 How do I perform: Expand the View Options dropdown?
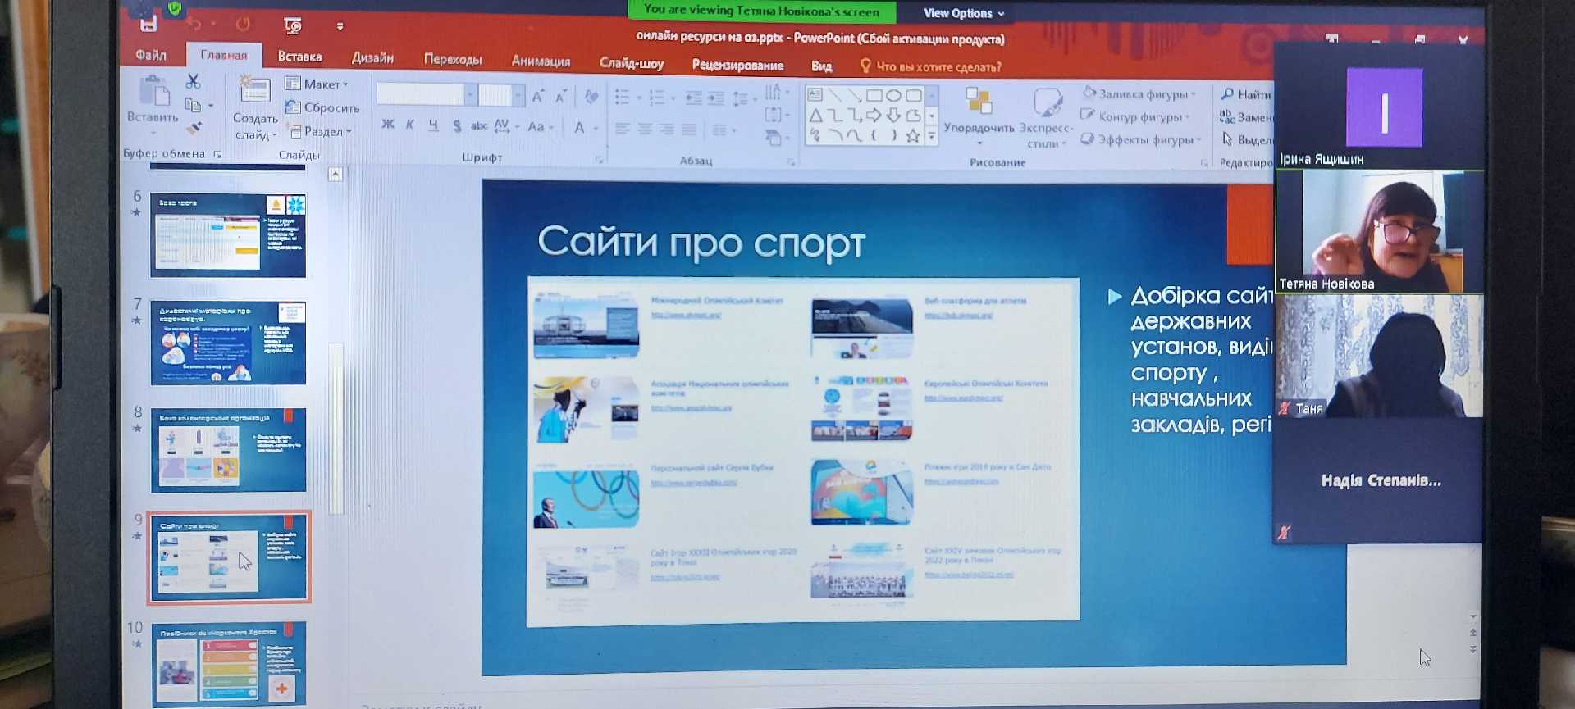coord(963,13)
